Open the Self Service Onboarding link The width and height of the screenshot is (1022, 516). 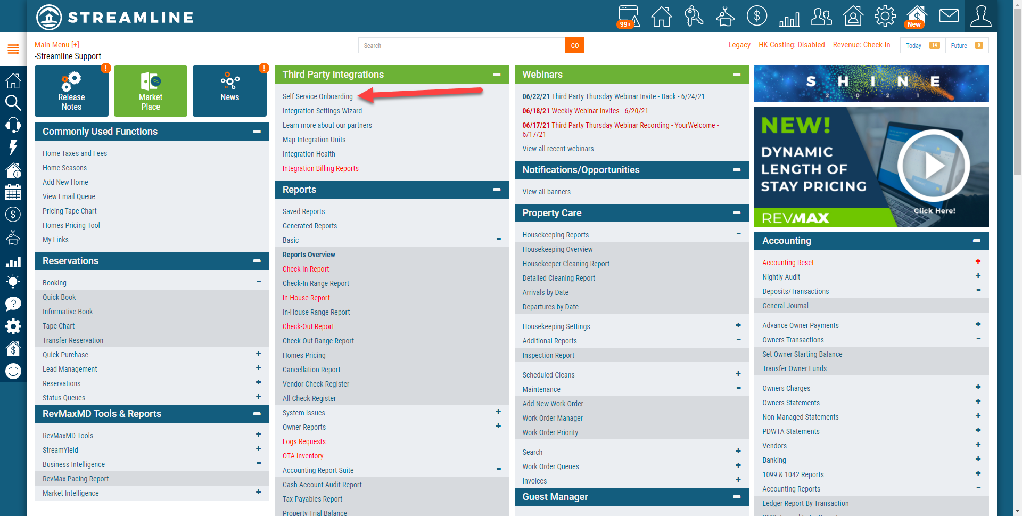tap(318, 96)
